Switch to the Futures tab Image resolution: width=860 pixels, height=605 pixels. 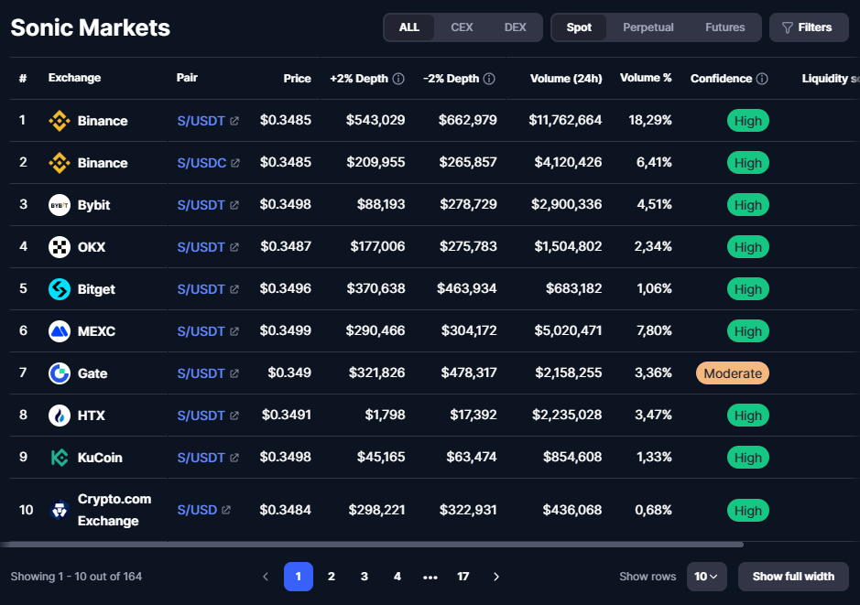tap(725, 27)
